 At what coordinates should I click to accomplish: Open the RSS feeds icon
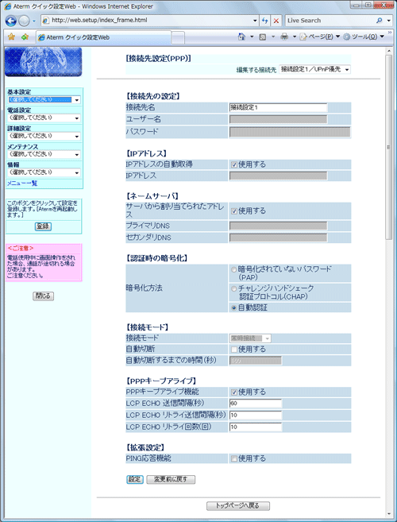click(262, 37)
